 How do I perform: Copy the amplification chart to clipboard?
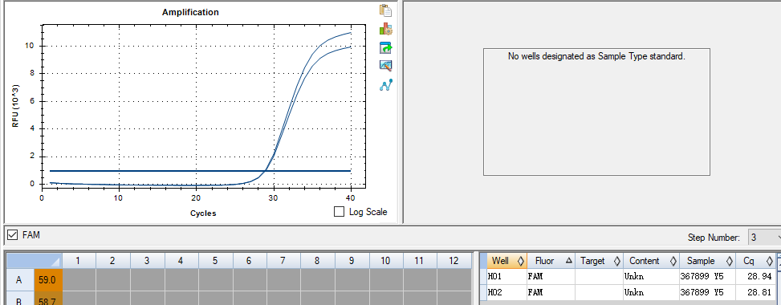[385, 10]
